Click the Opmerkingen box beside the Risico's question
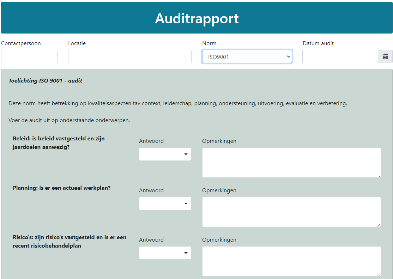This screenshot has width=393, height=279. pos(291,261)
